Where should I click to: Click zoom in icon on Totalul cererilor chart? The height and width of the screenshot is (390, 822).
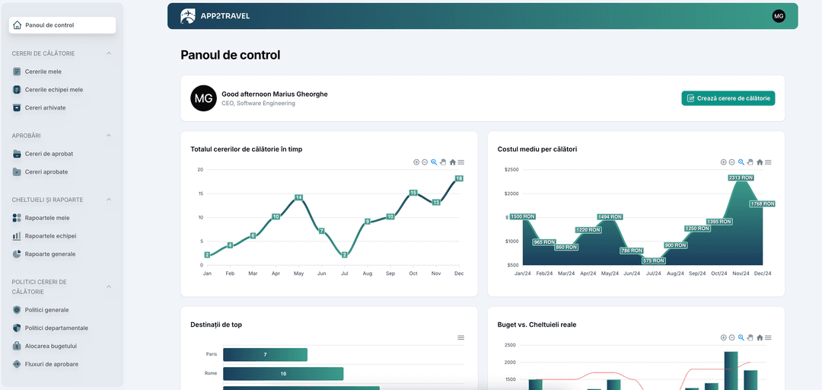[x=416, y=162]
